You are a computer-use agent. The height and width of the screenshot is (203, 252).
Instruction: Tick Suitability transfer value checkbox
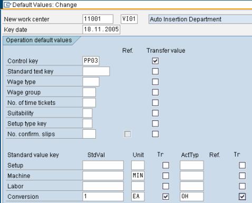tap(155, 113)
